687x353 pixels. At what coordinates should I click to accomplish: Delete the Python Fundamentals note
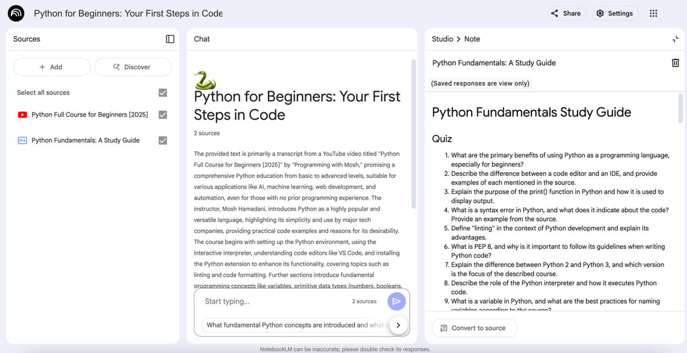[676, 63]
